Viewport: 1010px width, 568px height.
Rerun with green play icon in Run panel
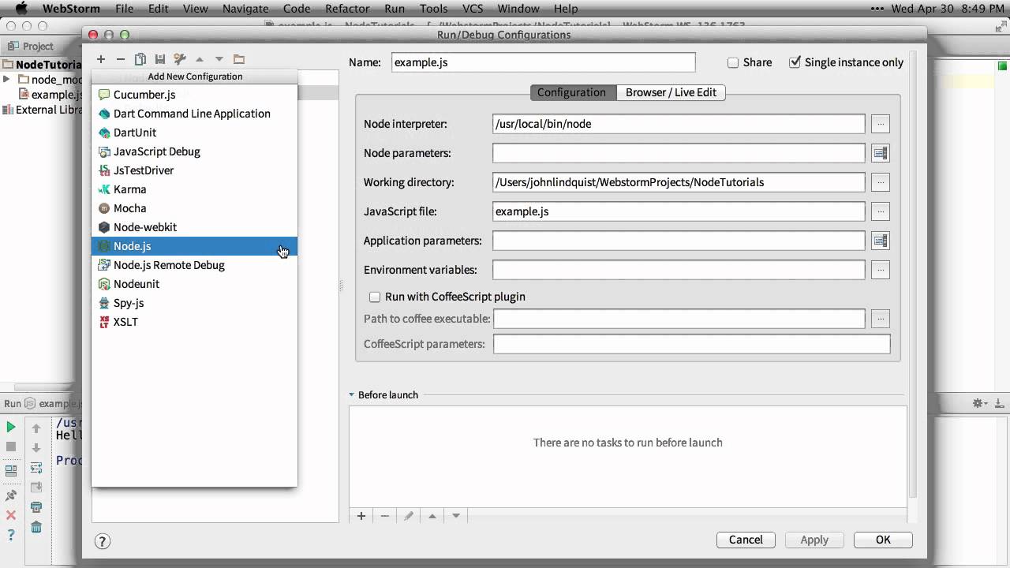[11, 427]
